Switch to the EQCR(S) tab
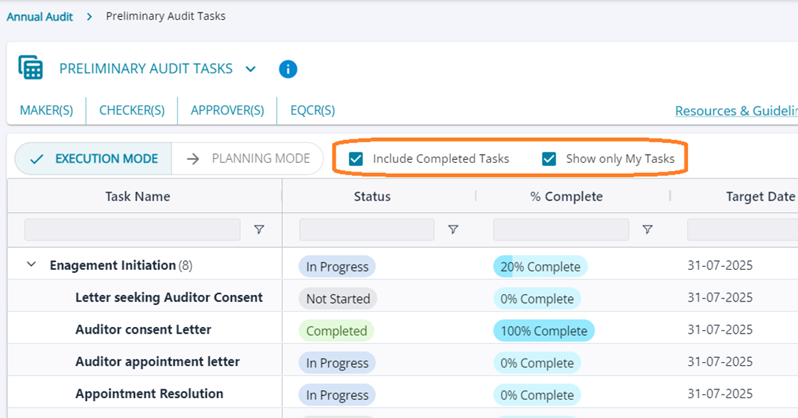The image size is (798, 418). (312, 111)
